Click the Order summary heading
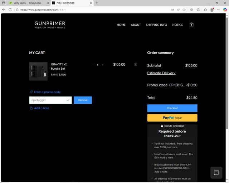 point(160,53)
